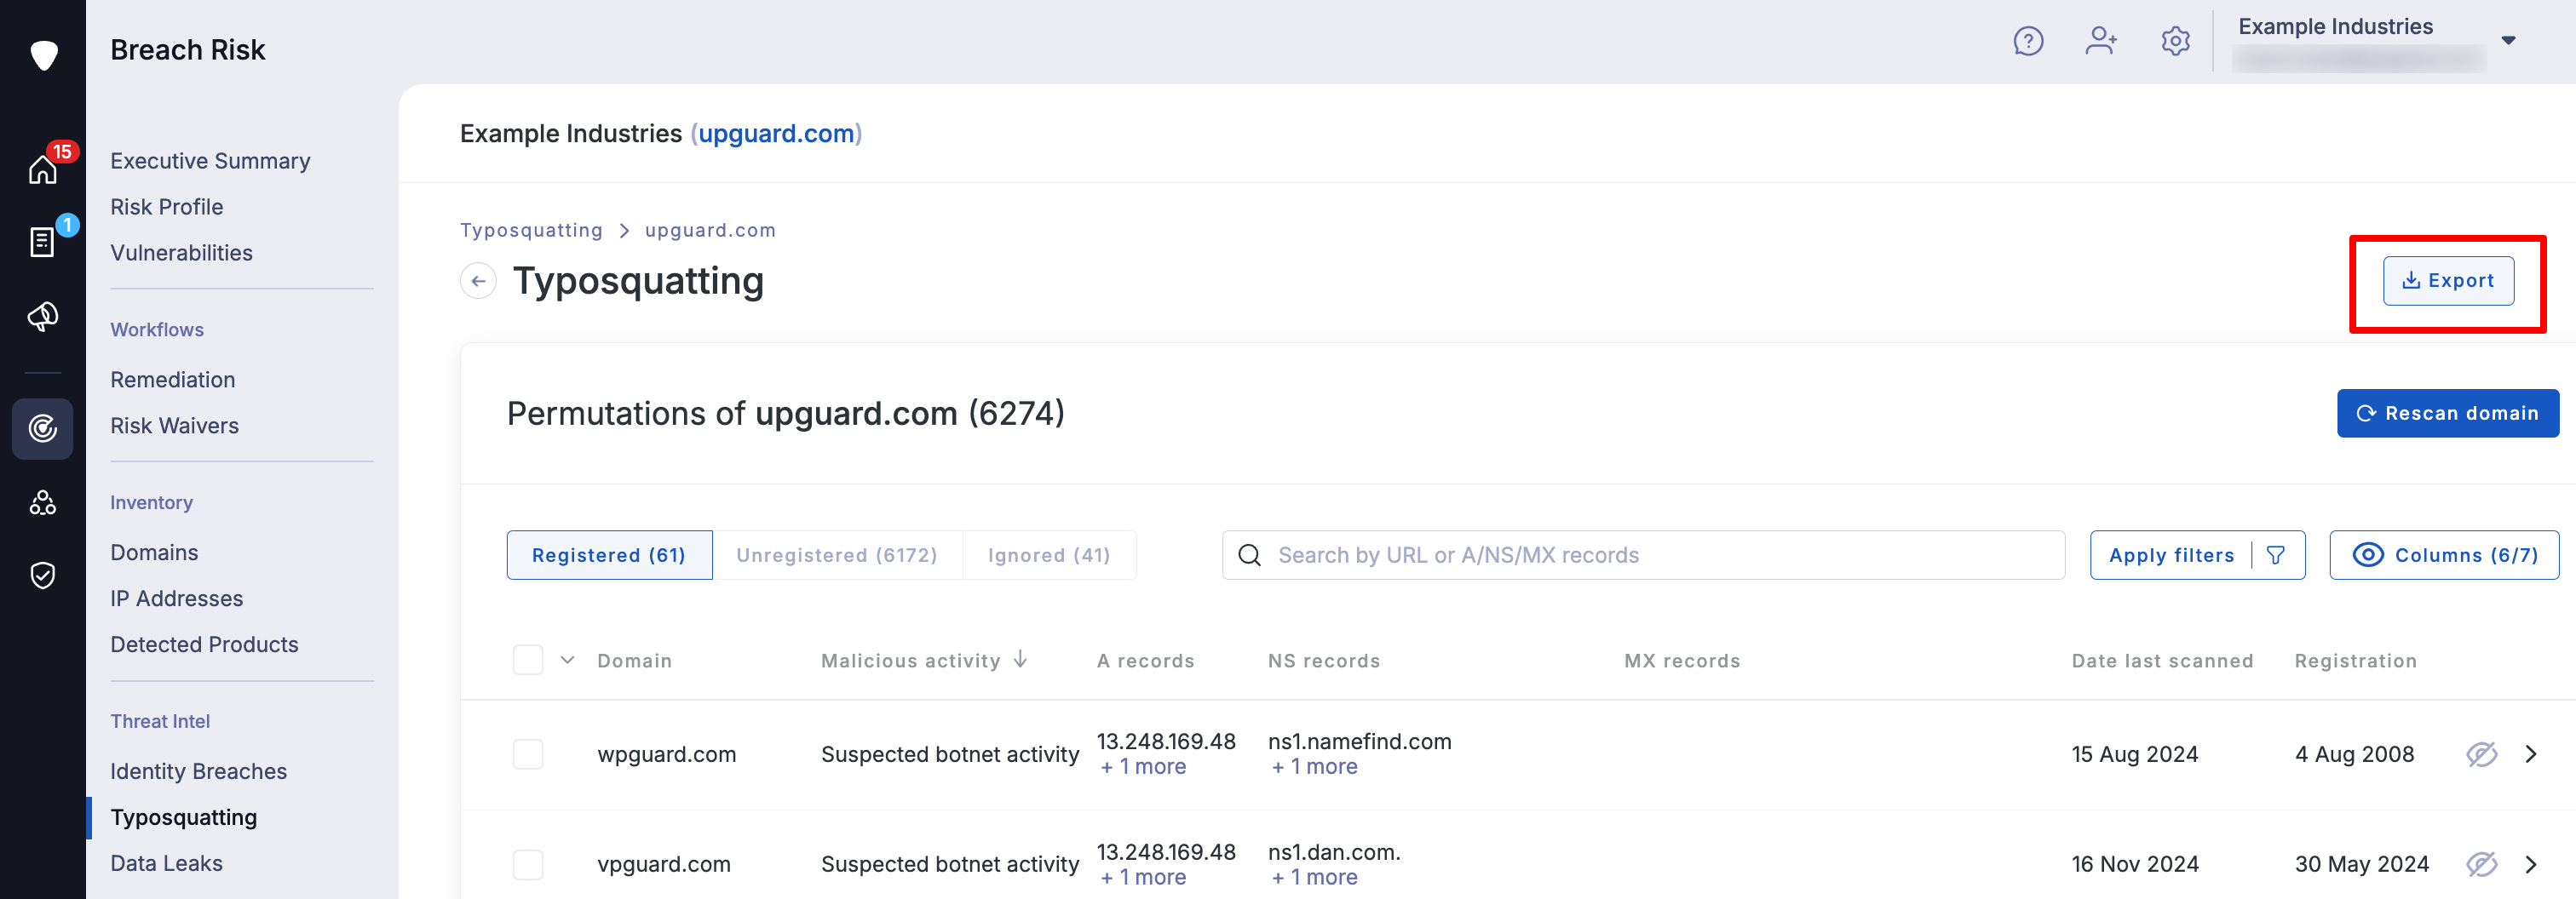The image size is (2576, 899).
Task: Click the wpguard.com domain cell
Action: pyautogui.click(x=666, y=754)
